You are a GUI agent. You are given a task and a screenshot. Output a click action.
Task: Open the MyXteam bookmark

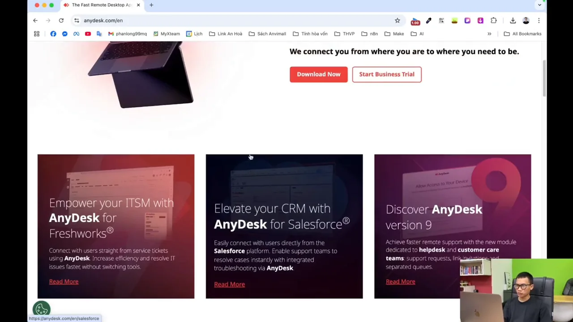(x=167, y=34)
